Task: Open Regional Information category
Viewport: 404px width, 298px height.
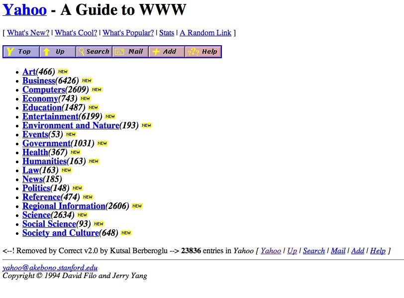Action: (64, 205)
